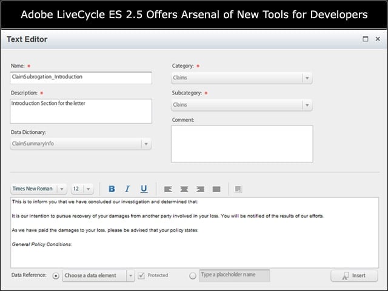Viewport: 388px width, 291px height.
Task: Click the Insert button
Action: pos(354,276)
